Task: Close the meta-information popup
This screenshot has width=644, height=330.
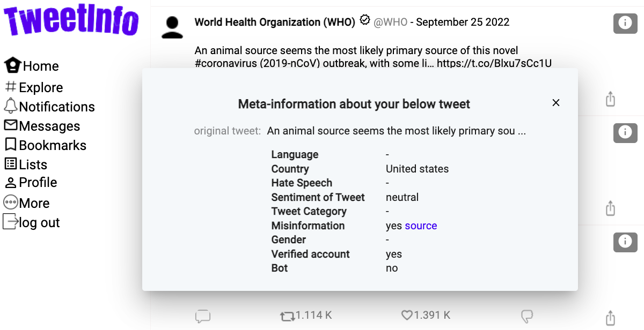Action: click(x=556, y=103)
